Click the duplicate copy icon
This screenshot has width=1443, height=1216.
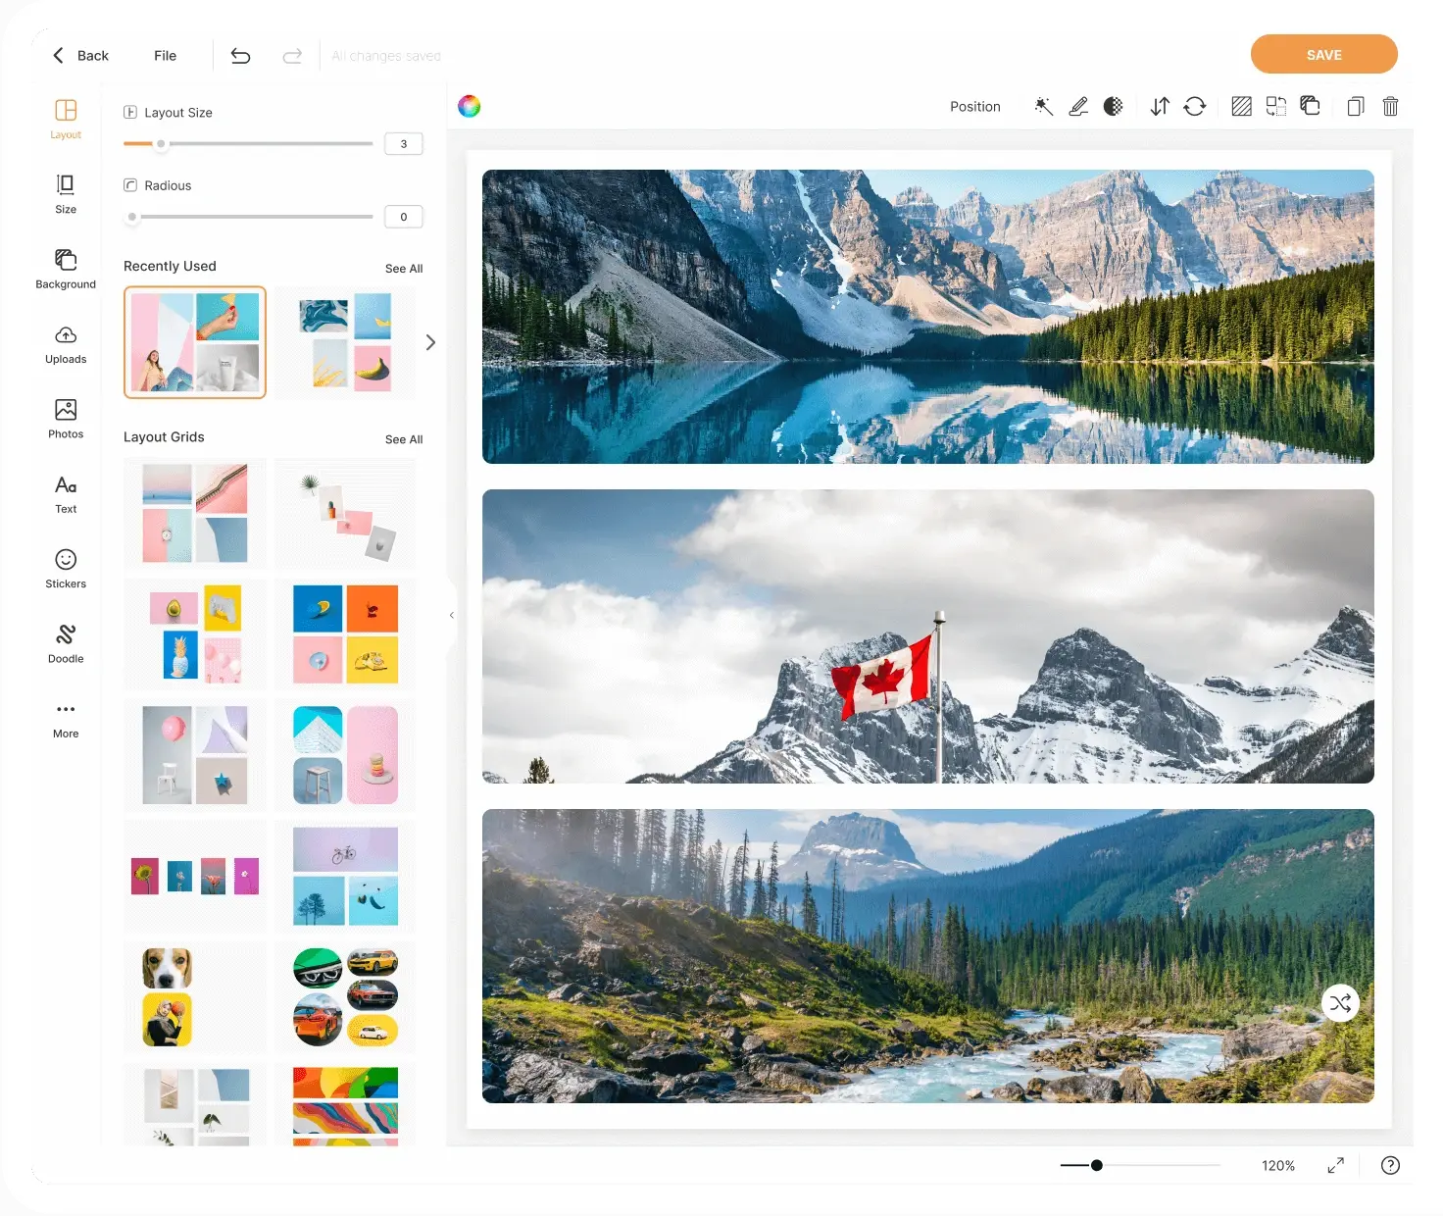point(1356,107)
